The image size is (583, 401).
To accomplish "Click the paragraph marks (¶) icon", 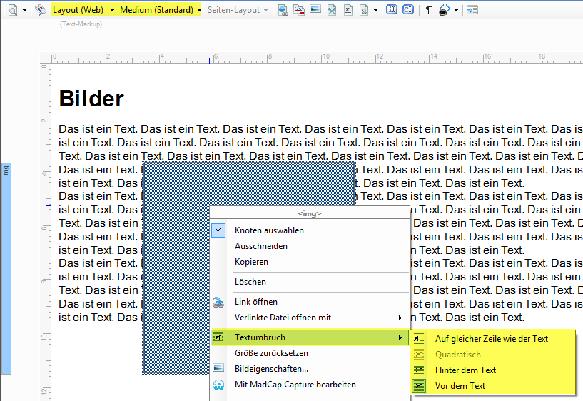I will [x=428, y=10].
